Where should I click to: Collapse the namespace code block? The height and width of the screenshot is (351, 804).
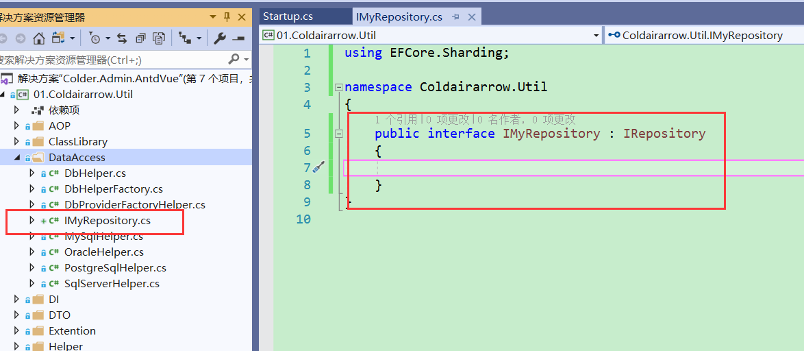[338, 88]
